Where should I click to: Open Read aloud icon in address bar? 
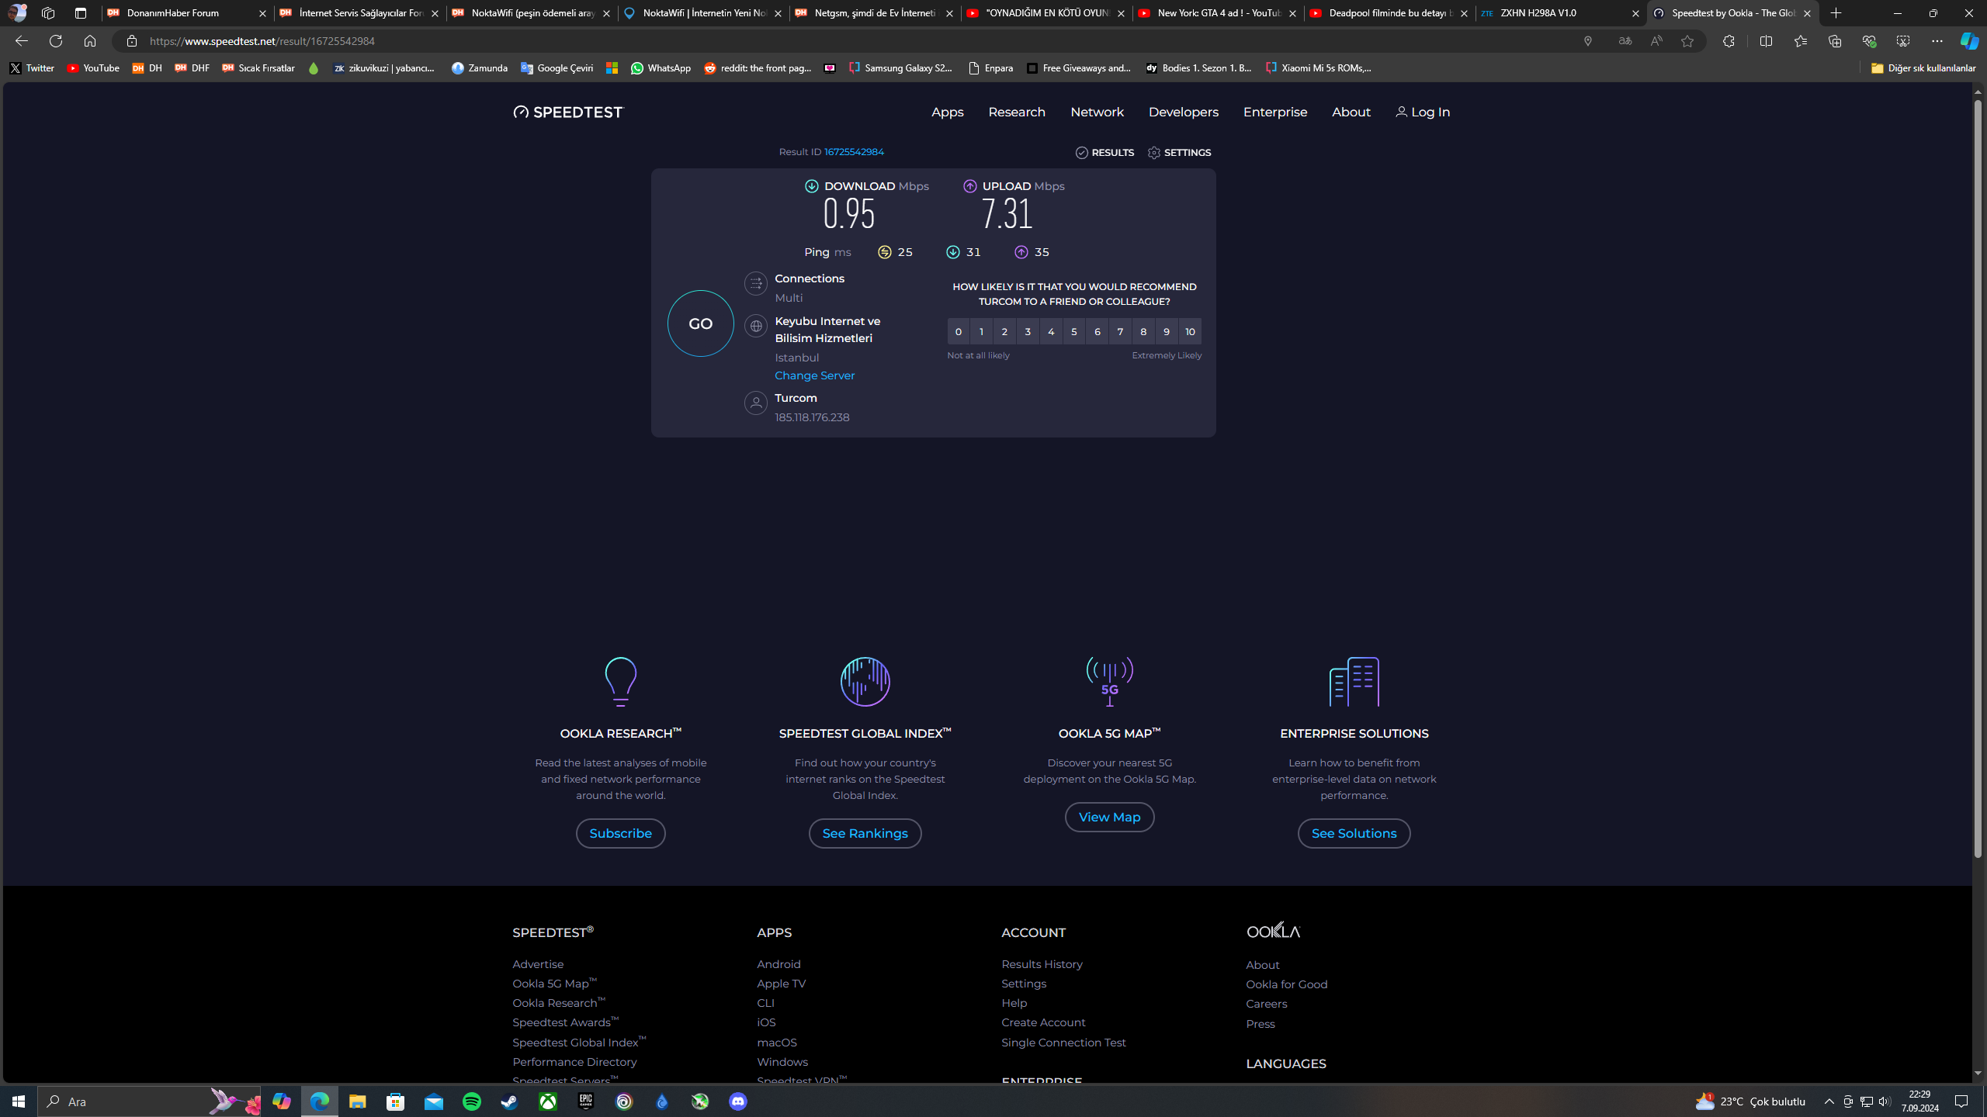pyautogui.click(x=1656, y=41)
